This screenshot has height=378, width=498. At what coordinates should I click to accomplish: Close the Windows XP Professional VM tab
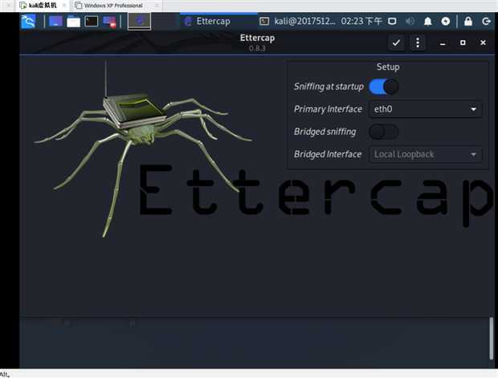pos(157,6)
